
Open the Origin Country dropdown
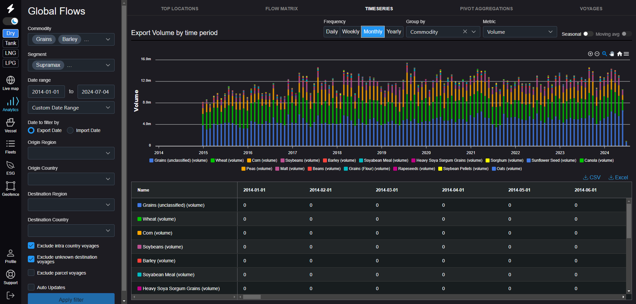pos(71,179)
